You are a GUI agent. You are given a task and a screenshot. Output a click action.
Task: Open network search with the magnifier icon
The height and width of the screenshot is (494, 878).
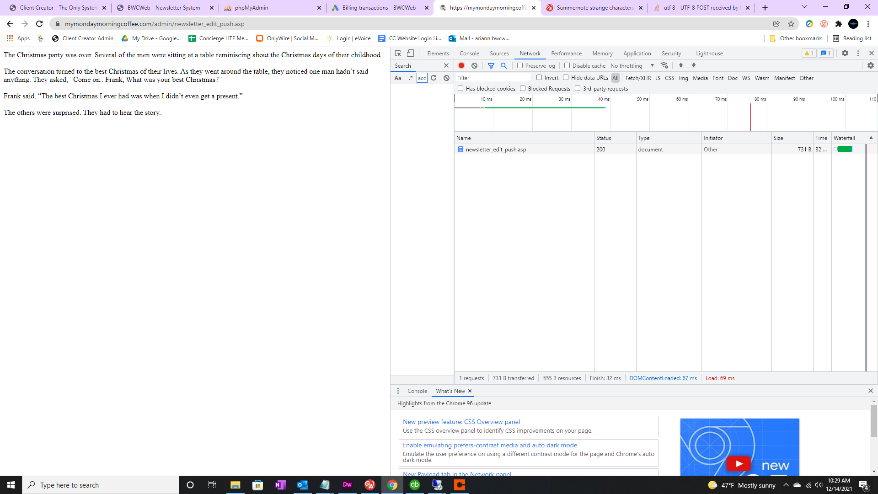click(x=504, y=66)
